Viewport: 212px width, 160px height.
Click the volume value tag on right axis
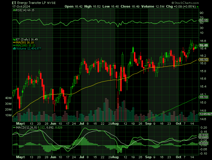pos(205,114)
